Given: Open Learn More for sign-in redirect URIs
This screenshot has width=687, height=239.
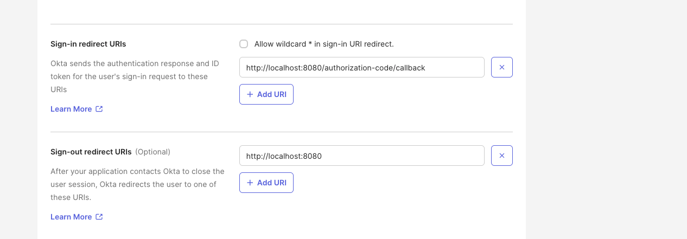Looking at the screenshot, I should click(71, 109).
